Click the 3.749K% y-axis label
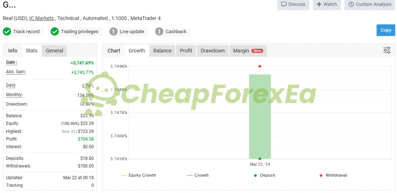The width and height of the screenshot is (397, 193). (x=119, y=66)
